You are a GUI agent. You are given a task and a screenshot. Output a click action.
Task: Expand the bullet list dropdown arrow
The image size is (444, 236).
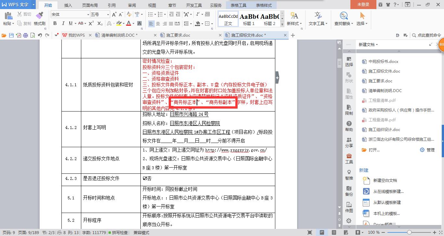[x=155, y=15]
